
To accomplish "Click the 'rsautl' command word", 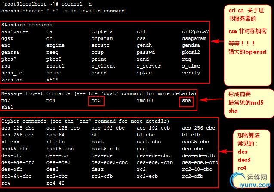I will point(55,66).
